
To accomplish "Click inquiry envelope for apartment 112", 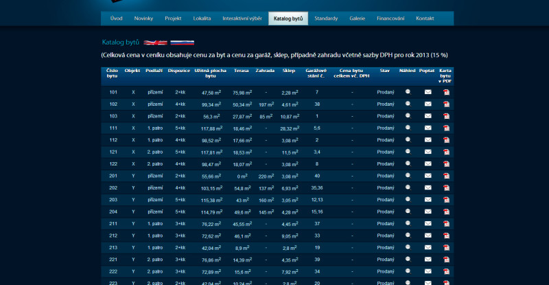I will (x=428, y=139).
